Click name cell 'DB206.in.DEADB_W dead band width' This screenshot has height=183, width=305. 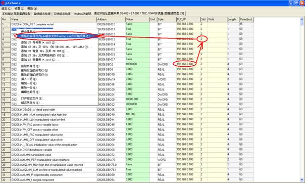(54, 110)
